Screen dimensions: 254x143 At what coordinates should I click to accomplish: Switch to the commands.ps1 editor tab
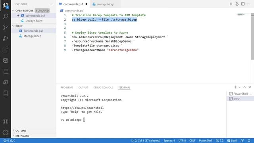pyautogui.click(x=73, y=4)
